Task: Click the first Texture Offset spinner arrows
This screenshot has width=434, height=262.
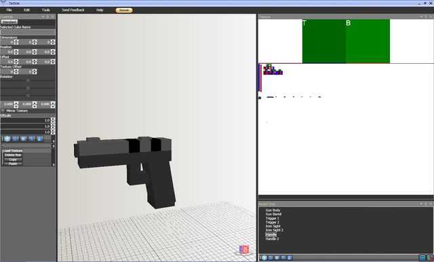Action: pyautogui.click(x=16, y=71)
